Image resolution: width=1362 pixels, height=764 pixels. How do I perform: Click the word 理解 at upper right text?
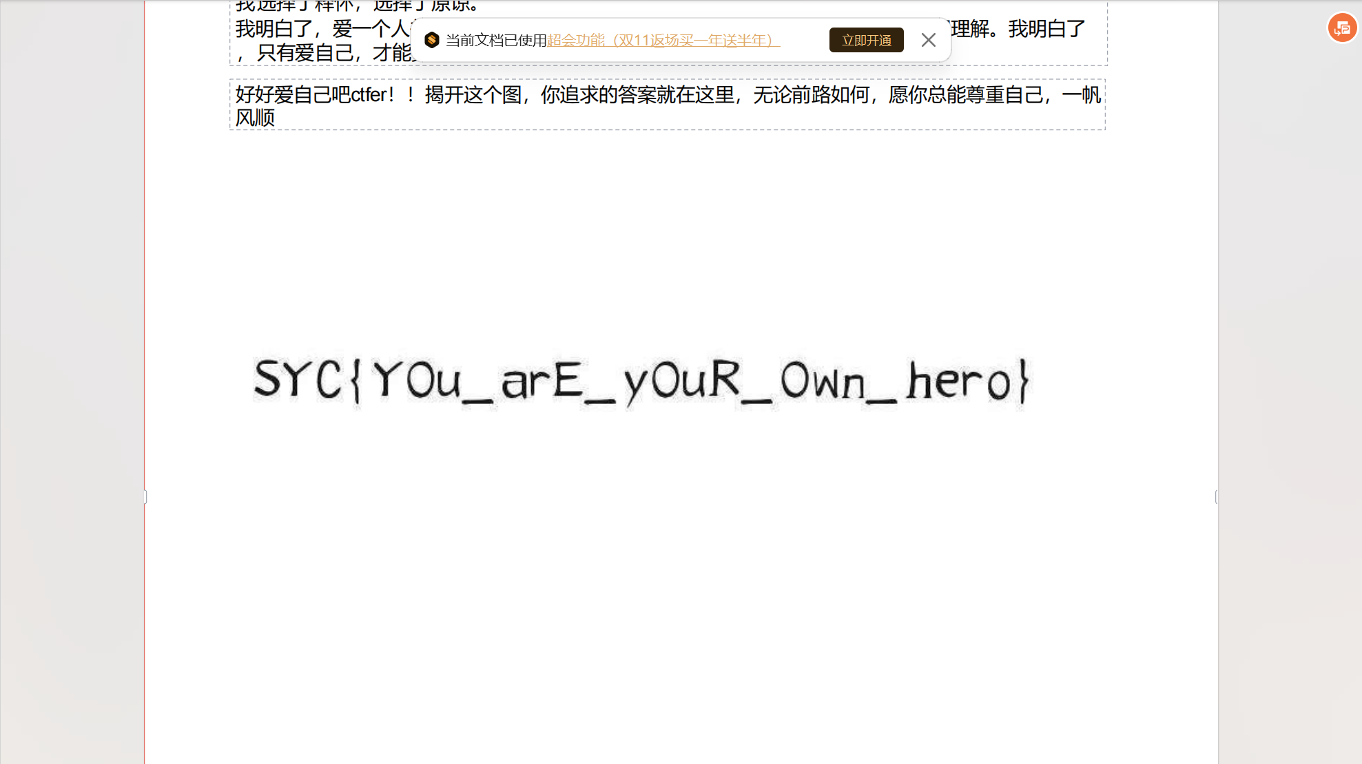click(x=969, y=29)
